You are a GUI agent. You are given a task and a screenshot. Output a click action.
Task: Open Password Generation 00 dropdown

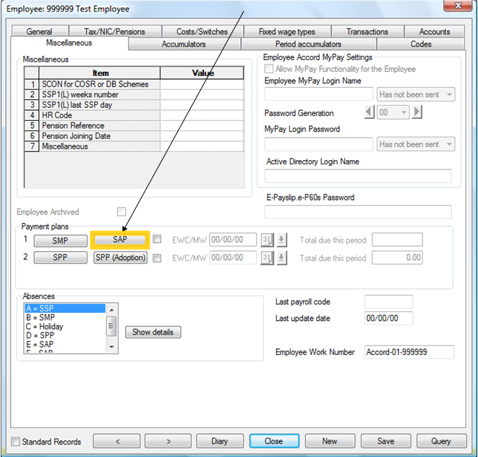393,112
